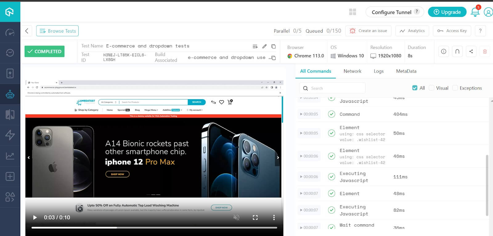This screenshot has width=493, height=236.
Task: Jump to 00:00:07 Element timestamp
Action: coord(309,194)
